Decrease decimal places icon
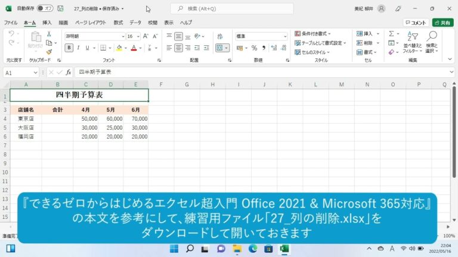Screen dimensions: 458x257 click(283, 48)
